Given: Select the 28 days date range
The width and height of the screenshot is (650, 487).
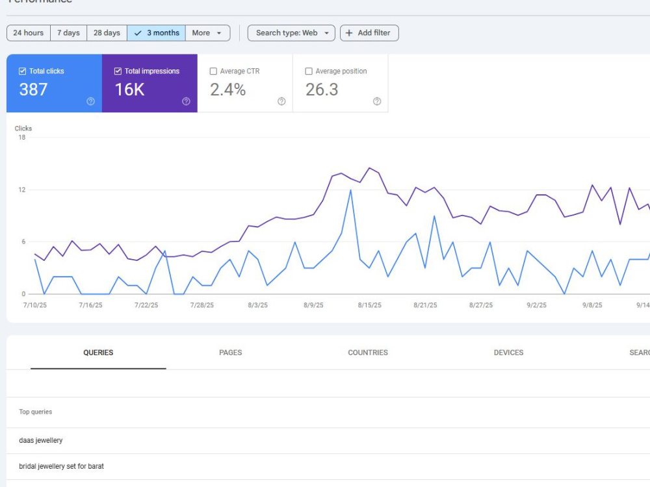Looking at the screenshot, I should (107, 33).
